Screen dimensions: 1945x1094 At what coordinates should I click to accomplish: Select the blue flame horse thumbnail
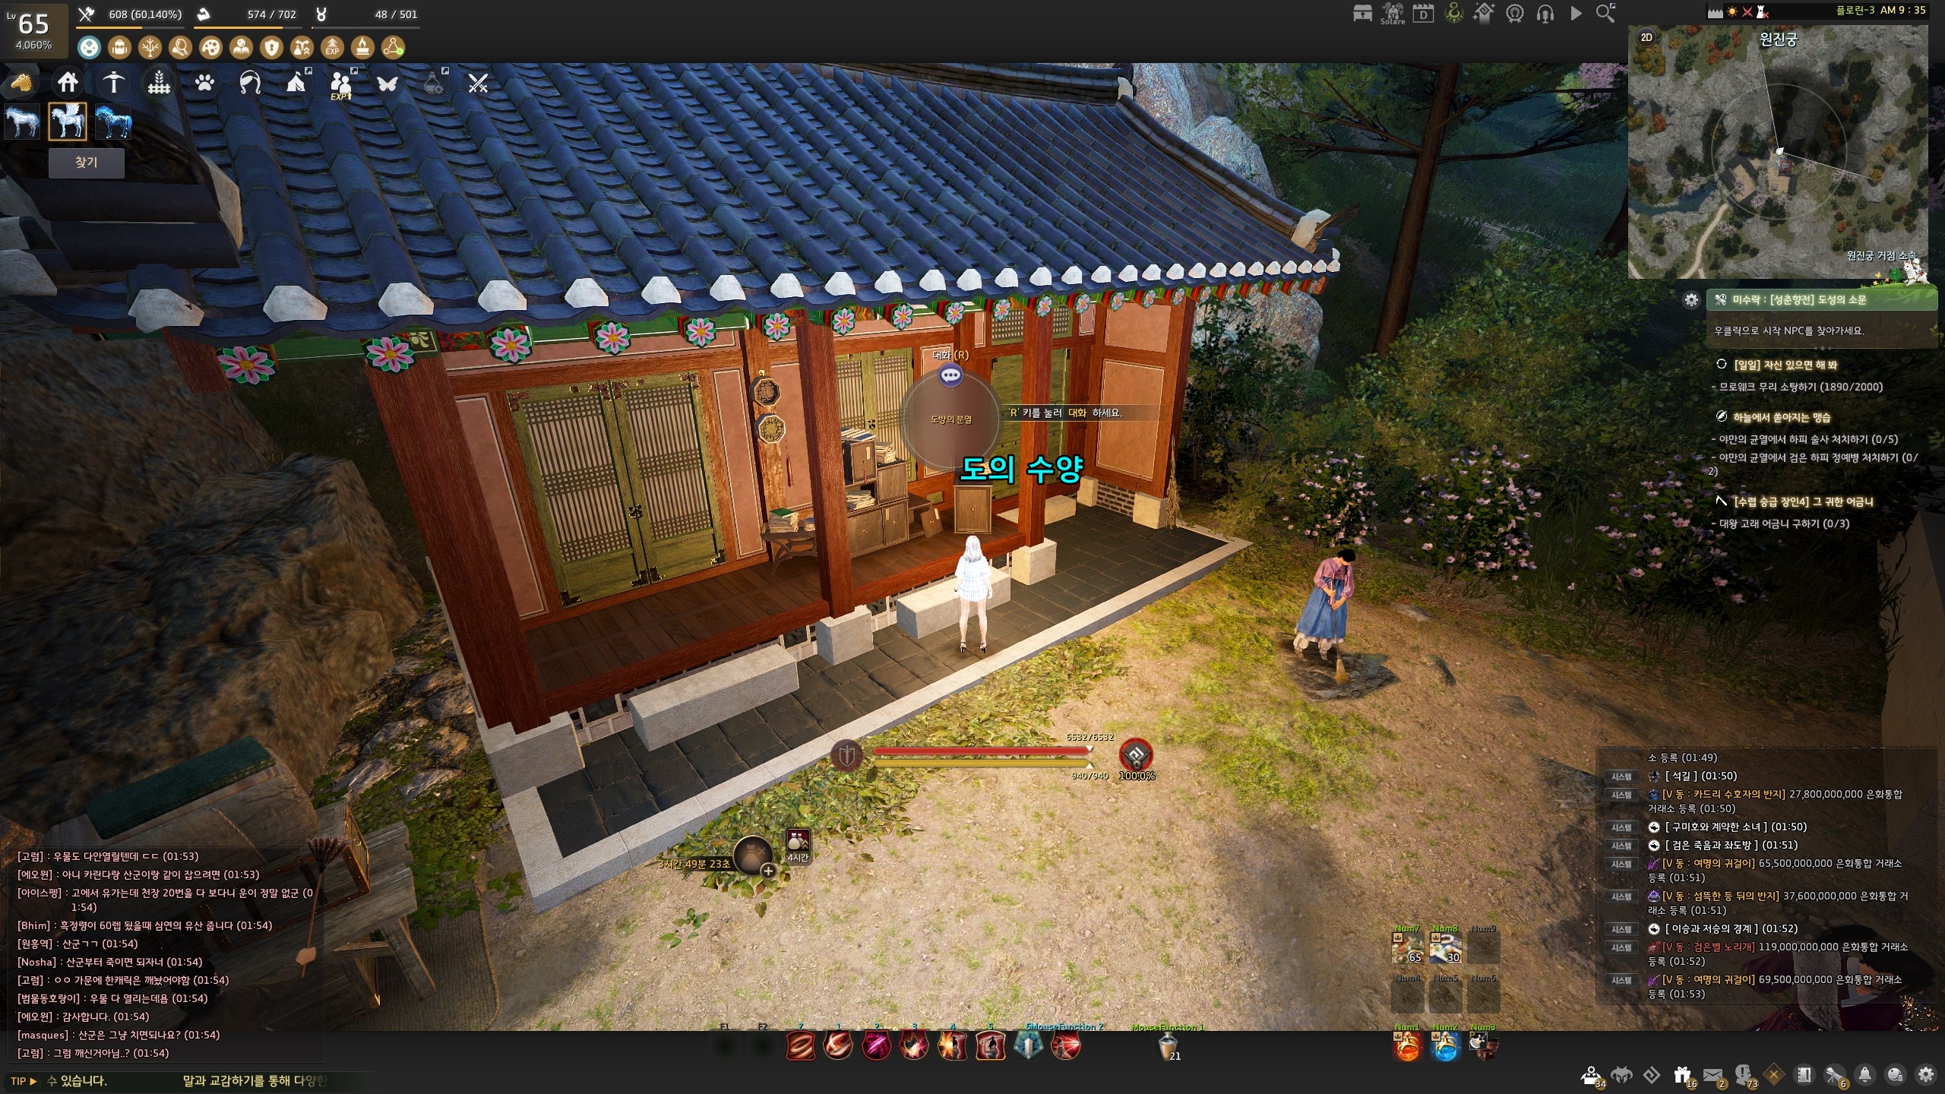(x=113, y=122)
